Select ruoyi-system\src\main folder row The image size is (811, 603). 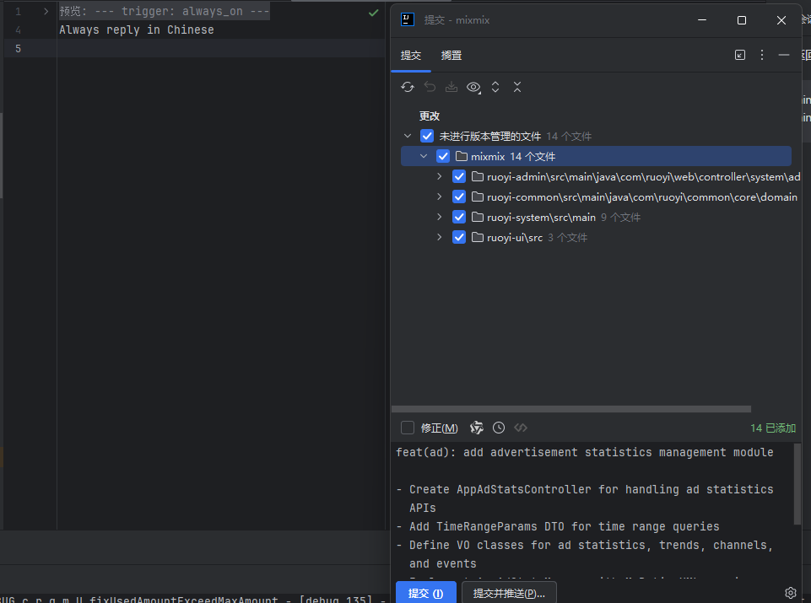tap(596, 217)
